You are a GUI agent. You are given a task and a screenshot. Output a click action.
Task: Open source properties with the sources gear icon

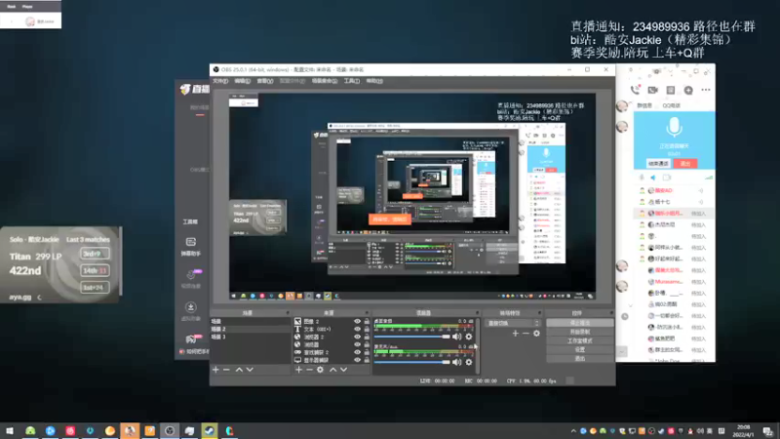[x=321, y=370]
